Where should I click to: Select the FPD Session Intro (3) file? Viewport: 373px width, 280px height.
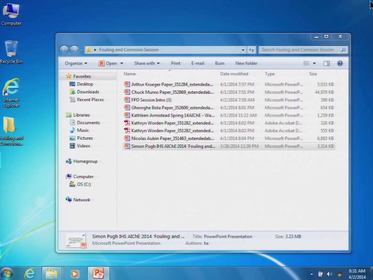coord(229,100)
